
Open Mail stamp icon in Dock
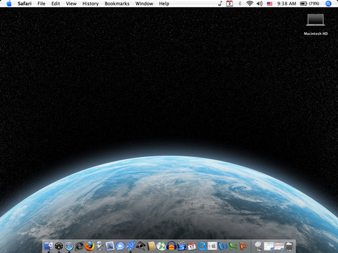pos(110,246)
